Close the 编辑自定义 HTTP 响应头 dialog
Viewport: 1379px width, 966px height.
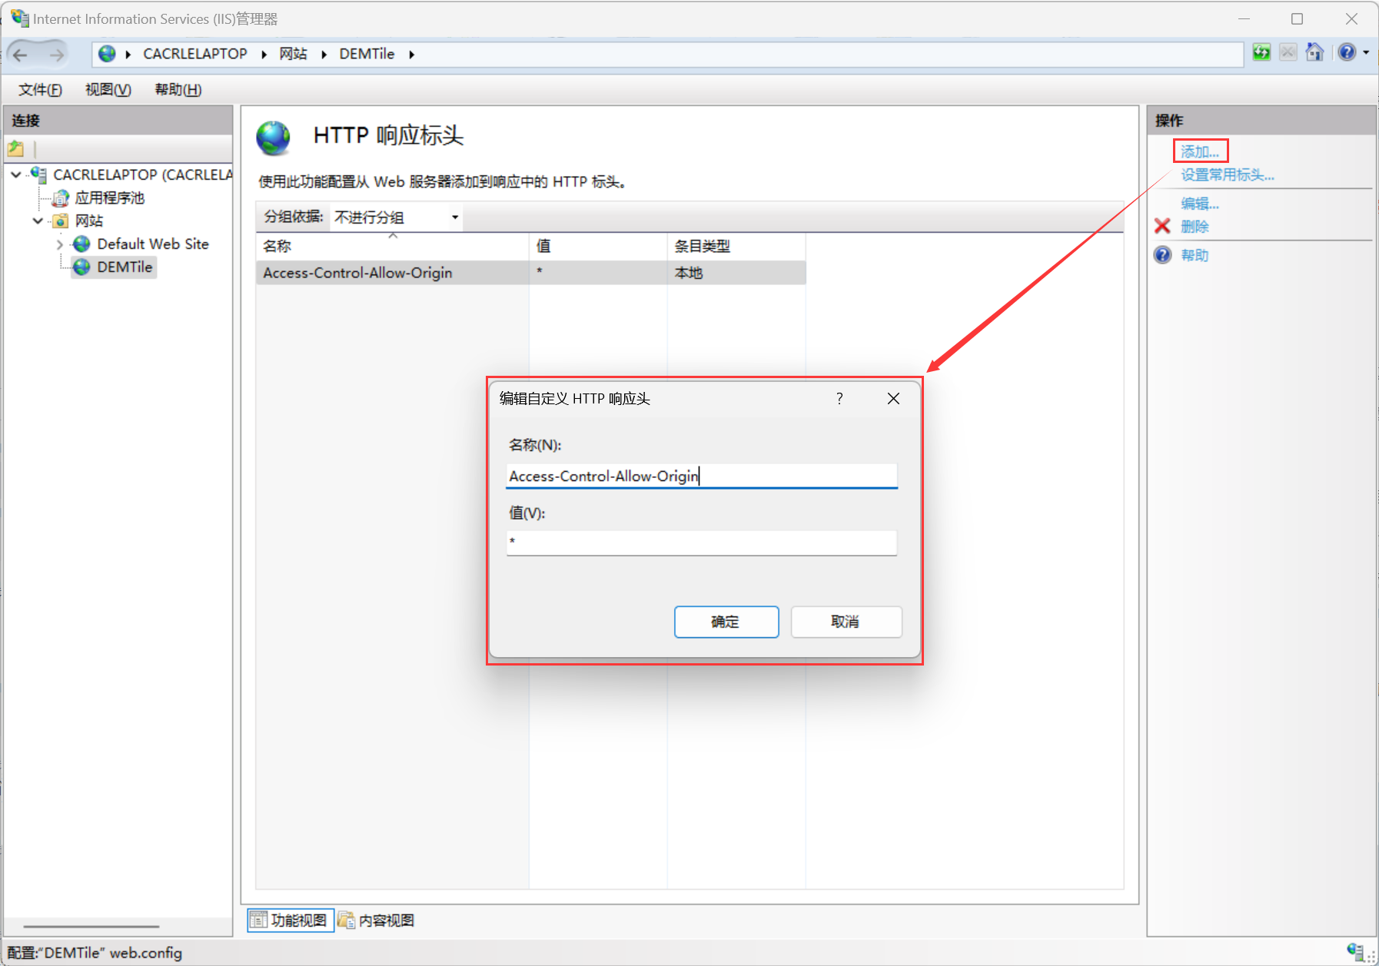click(893, 398)
